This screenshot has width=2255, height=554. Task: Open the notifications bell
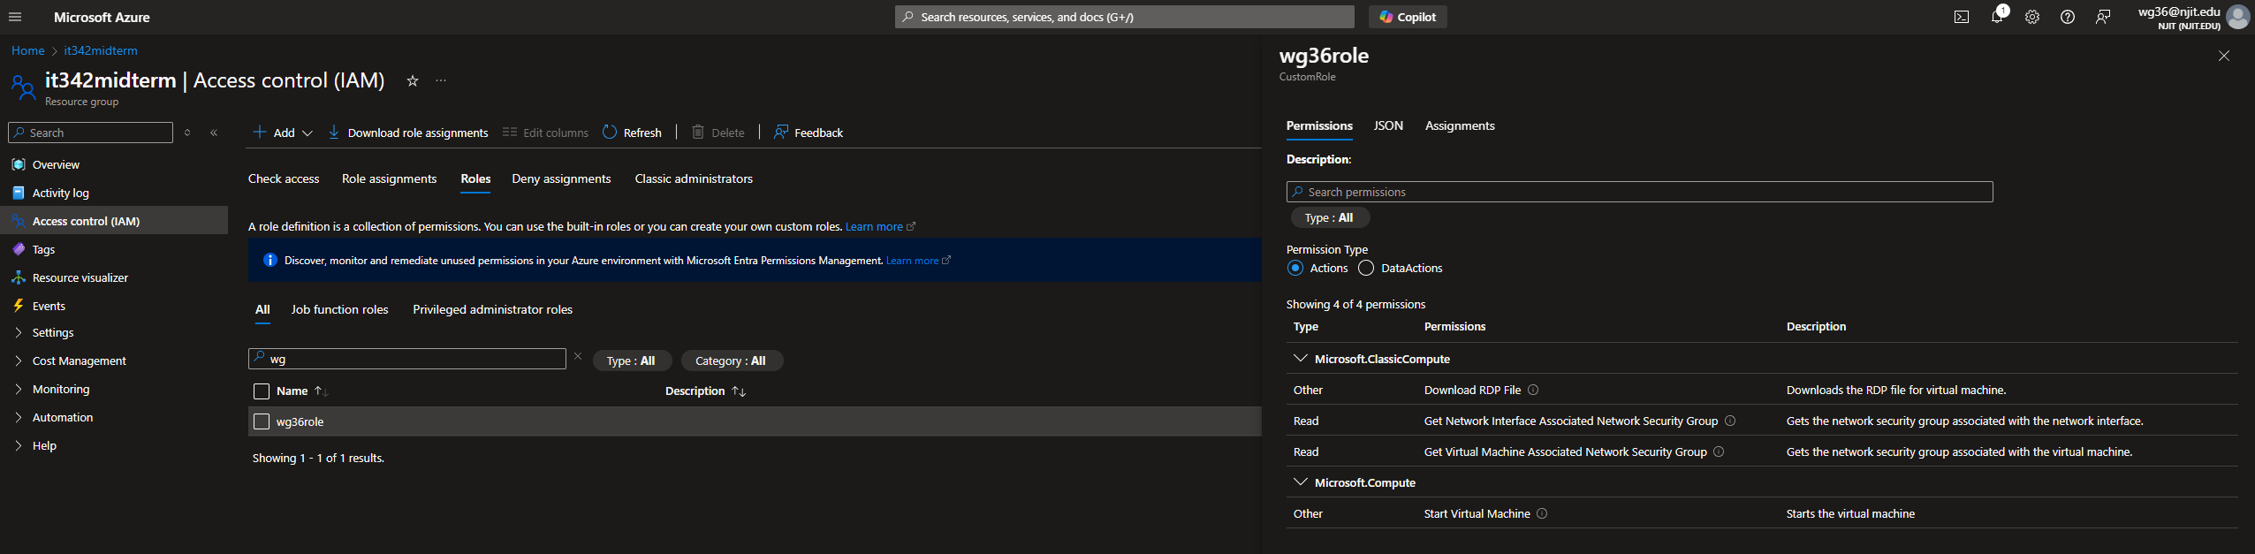pyautogui.click(x=1996, y=17)
